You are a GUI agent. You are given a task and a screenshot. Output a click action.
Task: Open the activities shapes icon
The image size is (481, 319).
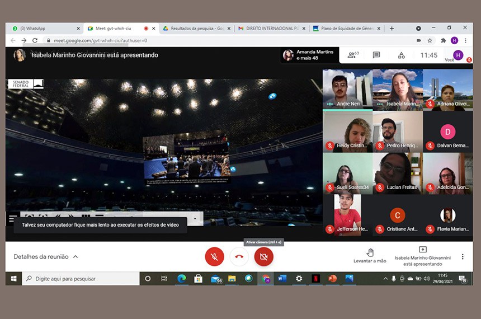(x=402, y=55)
